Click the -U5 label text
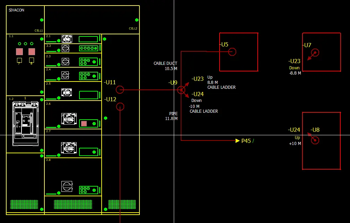The image size is (350, 223). 224,44
